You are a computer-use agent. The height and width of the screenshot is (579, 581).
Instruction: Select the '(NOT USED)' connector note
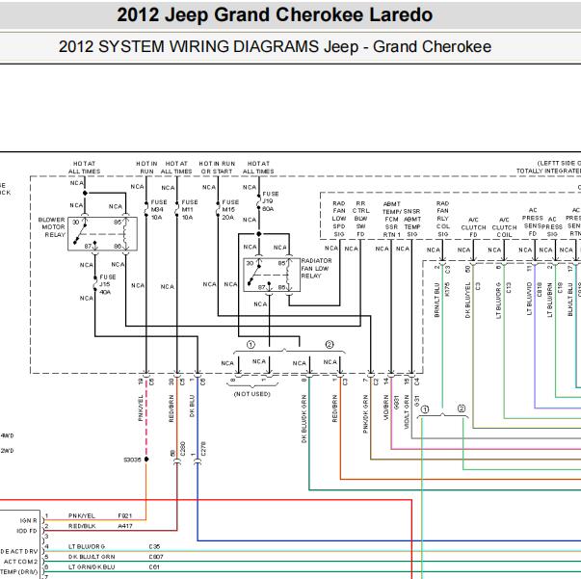pos(252,394)
